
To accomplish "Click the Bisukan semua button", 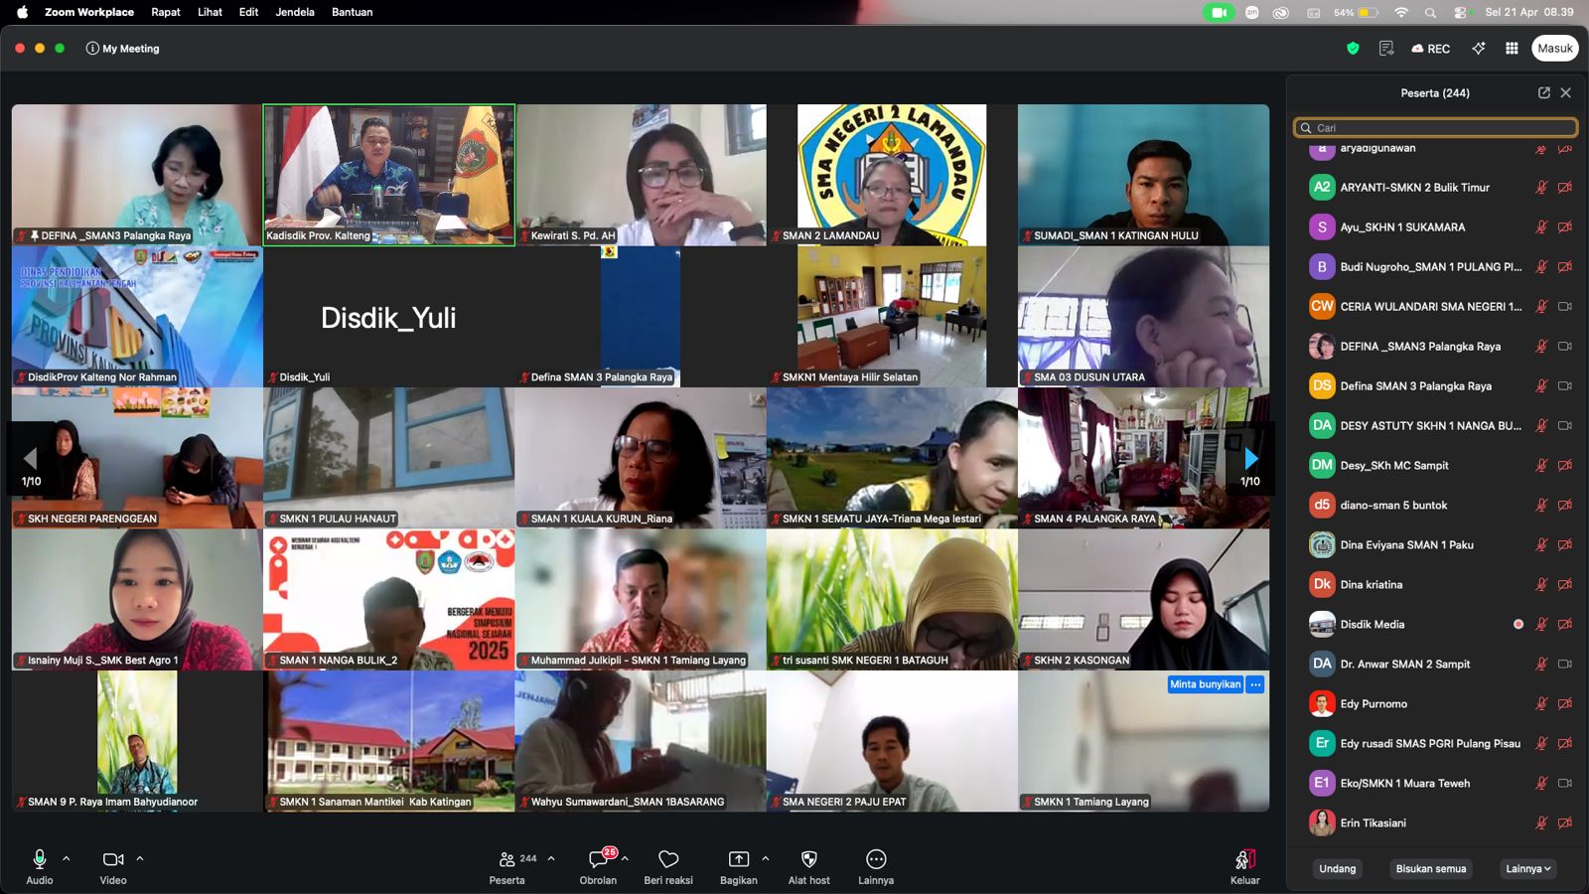I will [x=1430, y=868].
